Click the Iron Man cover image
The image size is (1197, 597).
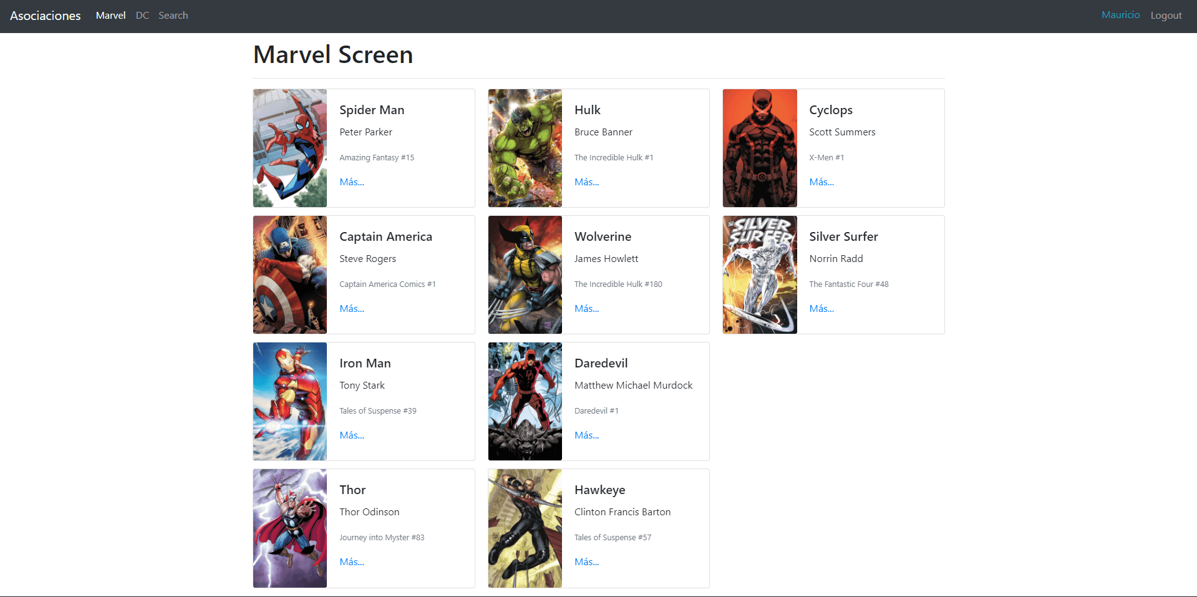(x=290, y=401)
